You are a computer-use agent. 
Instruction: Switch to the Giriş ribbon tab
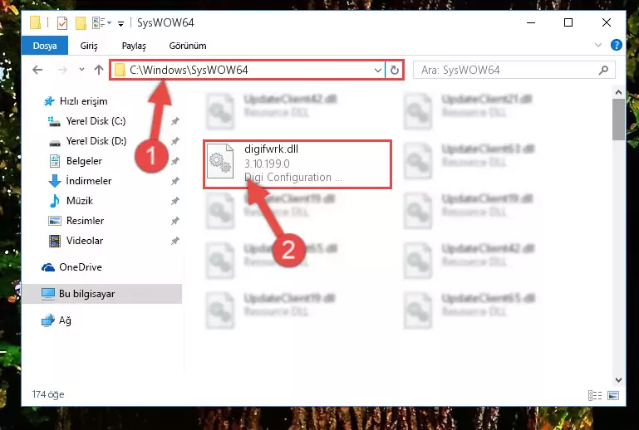pos(88,46)
